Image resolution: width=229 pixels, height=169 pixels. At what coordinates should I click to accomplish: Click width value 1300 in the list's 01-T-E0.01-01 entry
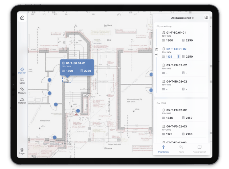[x=169, y=40]
